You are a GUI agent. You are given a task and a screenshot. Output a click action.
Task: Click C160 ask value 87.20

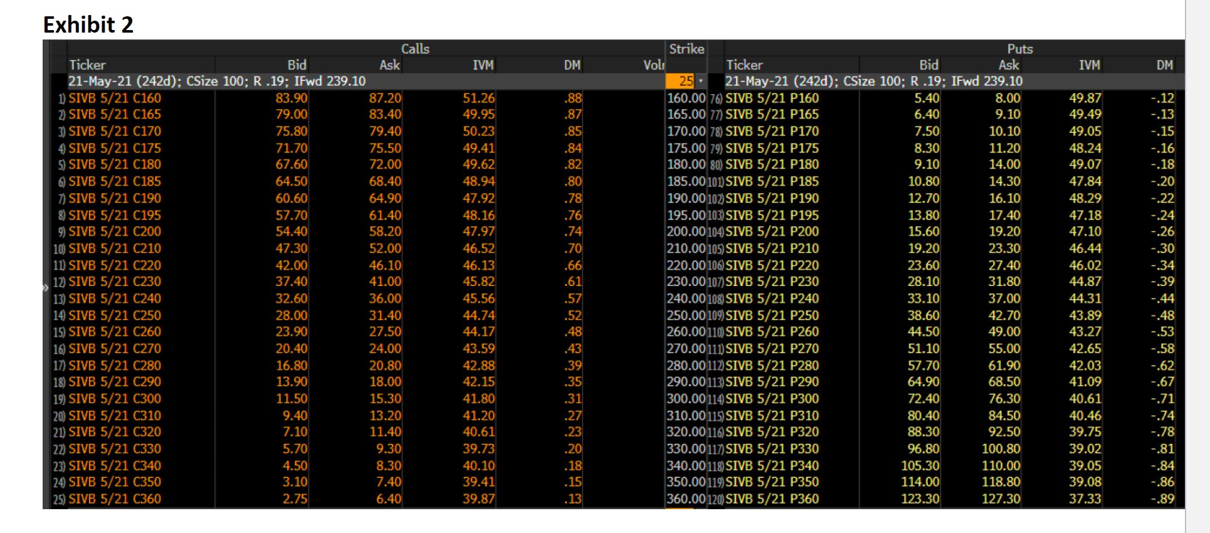pos(385,98)
